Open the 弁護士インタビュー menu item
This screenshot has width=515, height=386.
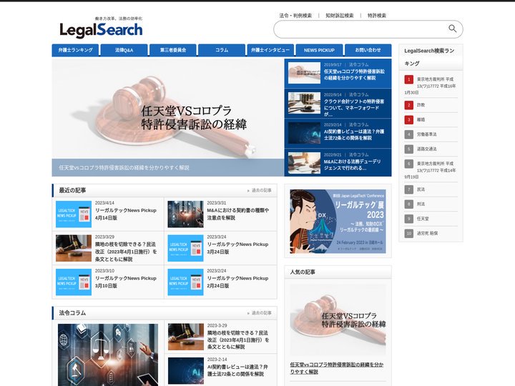coord(270,50)
